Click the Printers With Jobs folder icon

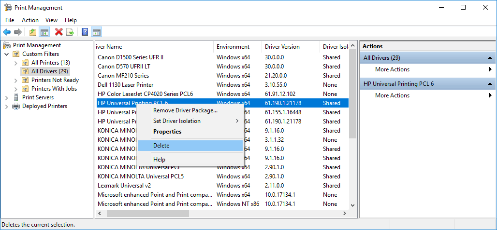coord(25,89)
